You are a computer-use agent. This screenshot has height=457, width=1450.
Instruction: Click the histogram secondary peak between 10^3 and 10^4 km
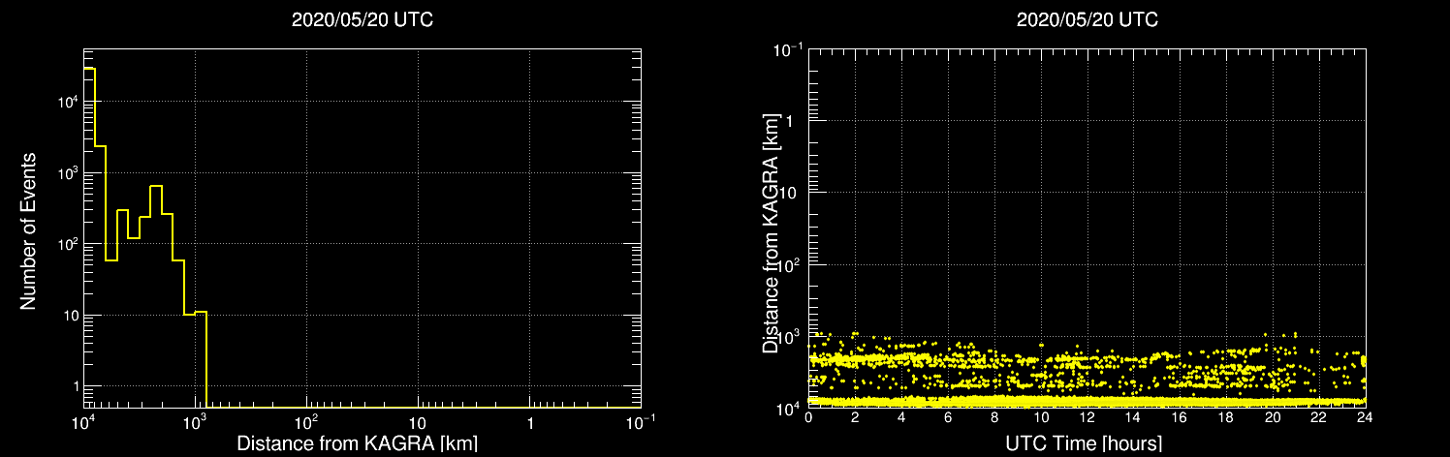(x=156, y=297)
